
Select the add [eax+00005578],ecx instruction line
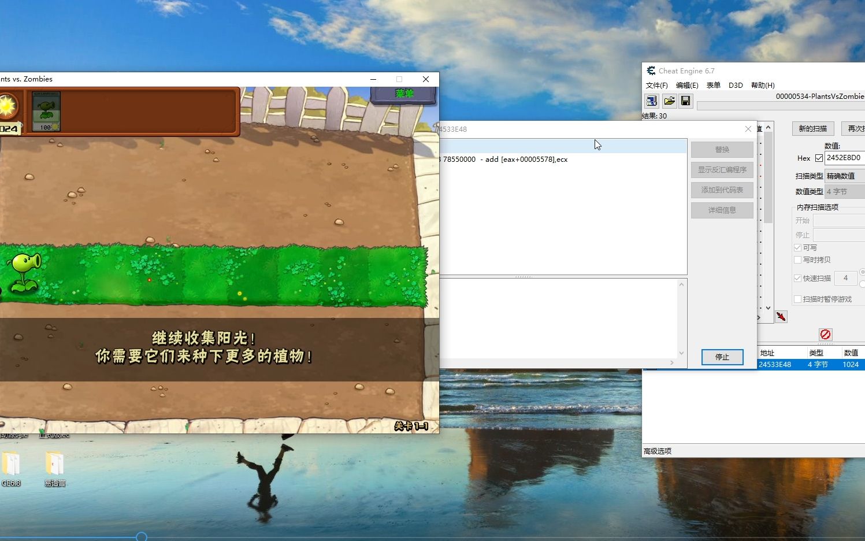pos(562,159)
